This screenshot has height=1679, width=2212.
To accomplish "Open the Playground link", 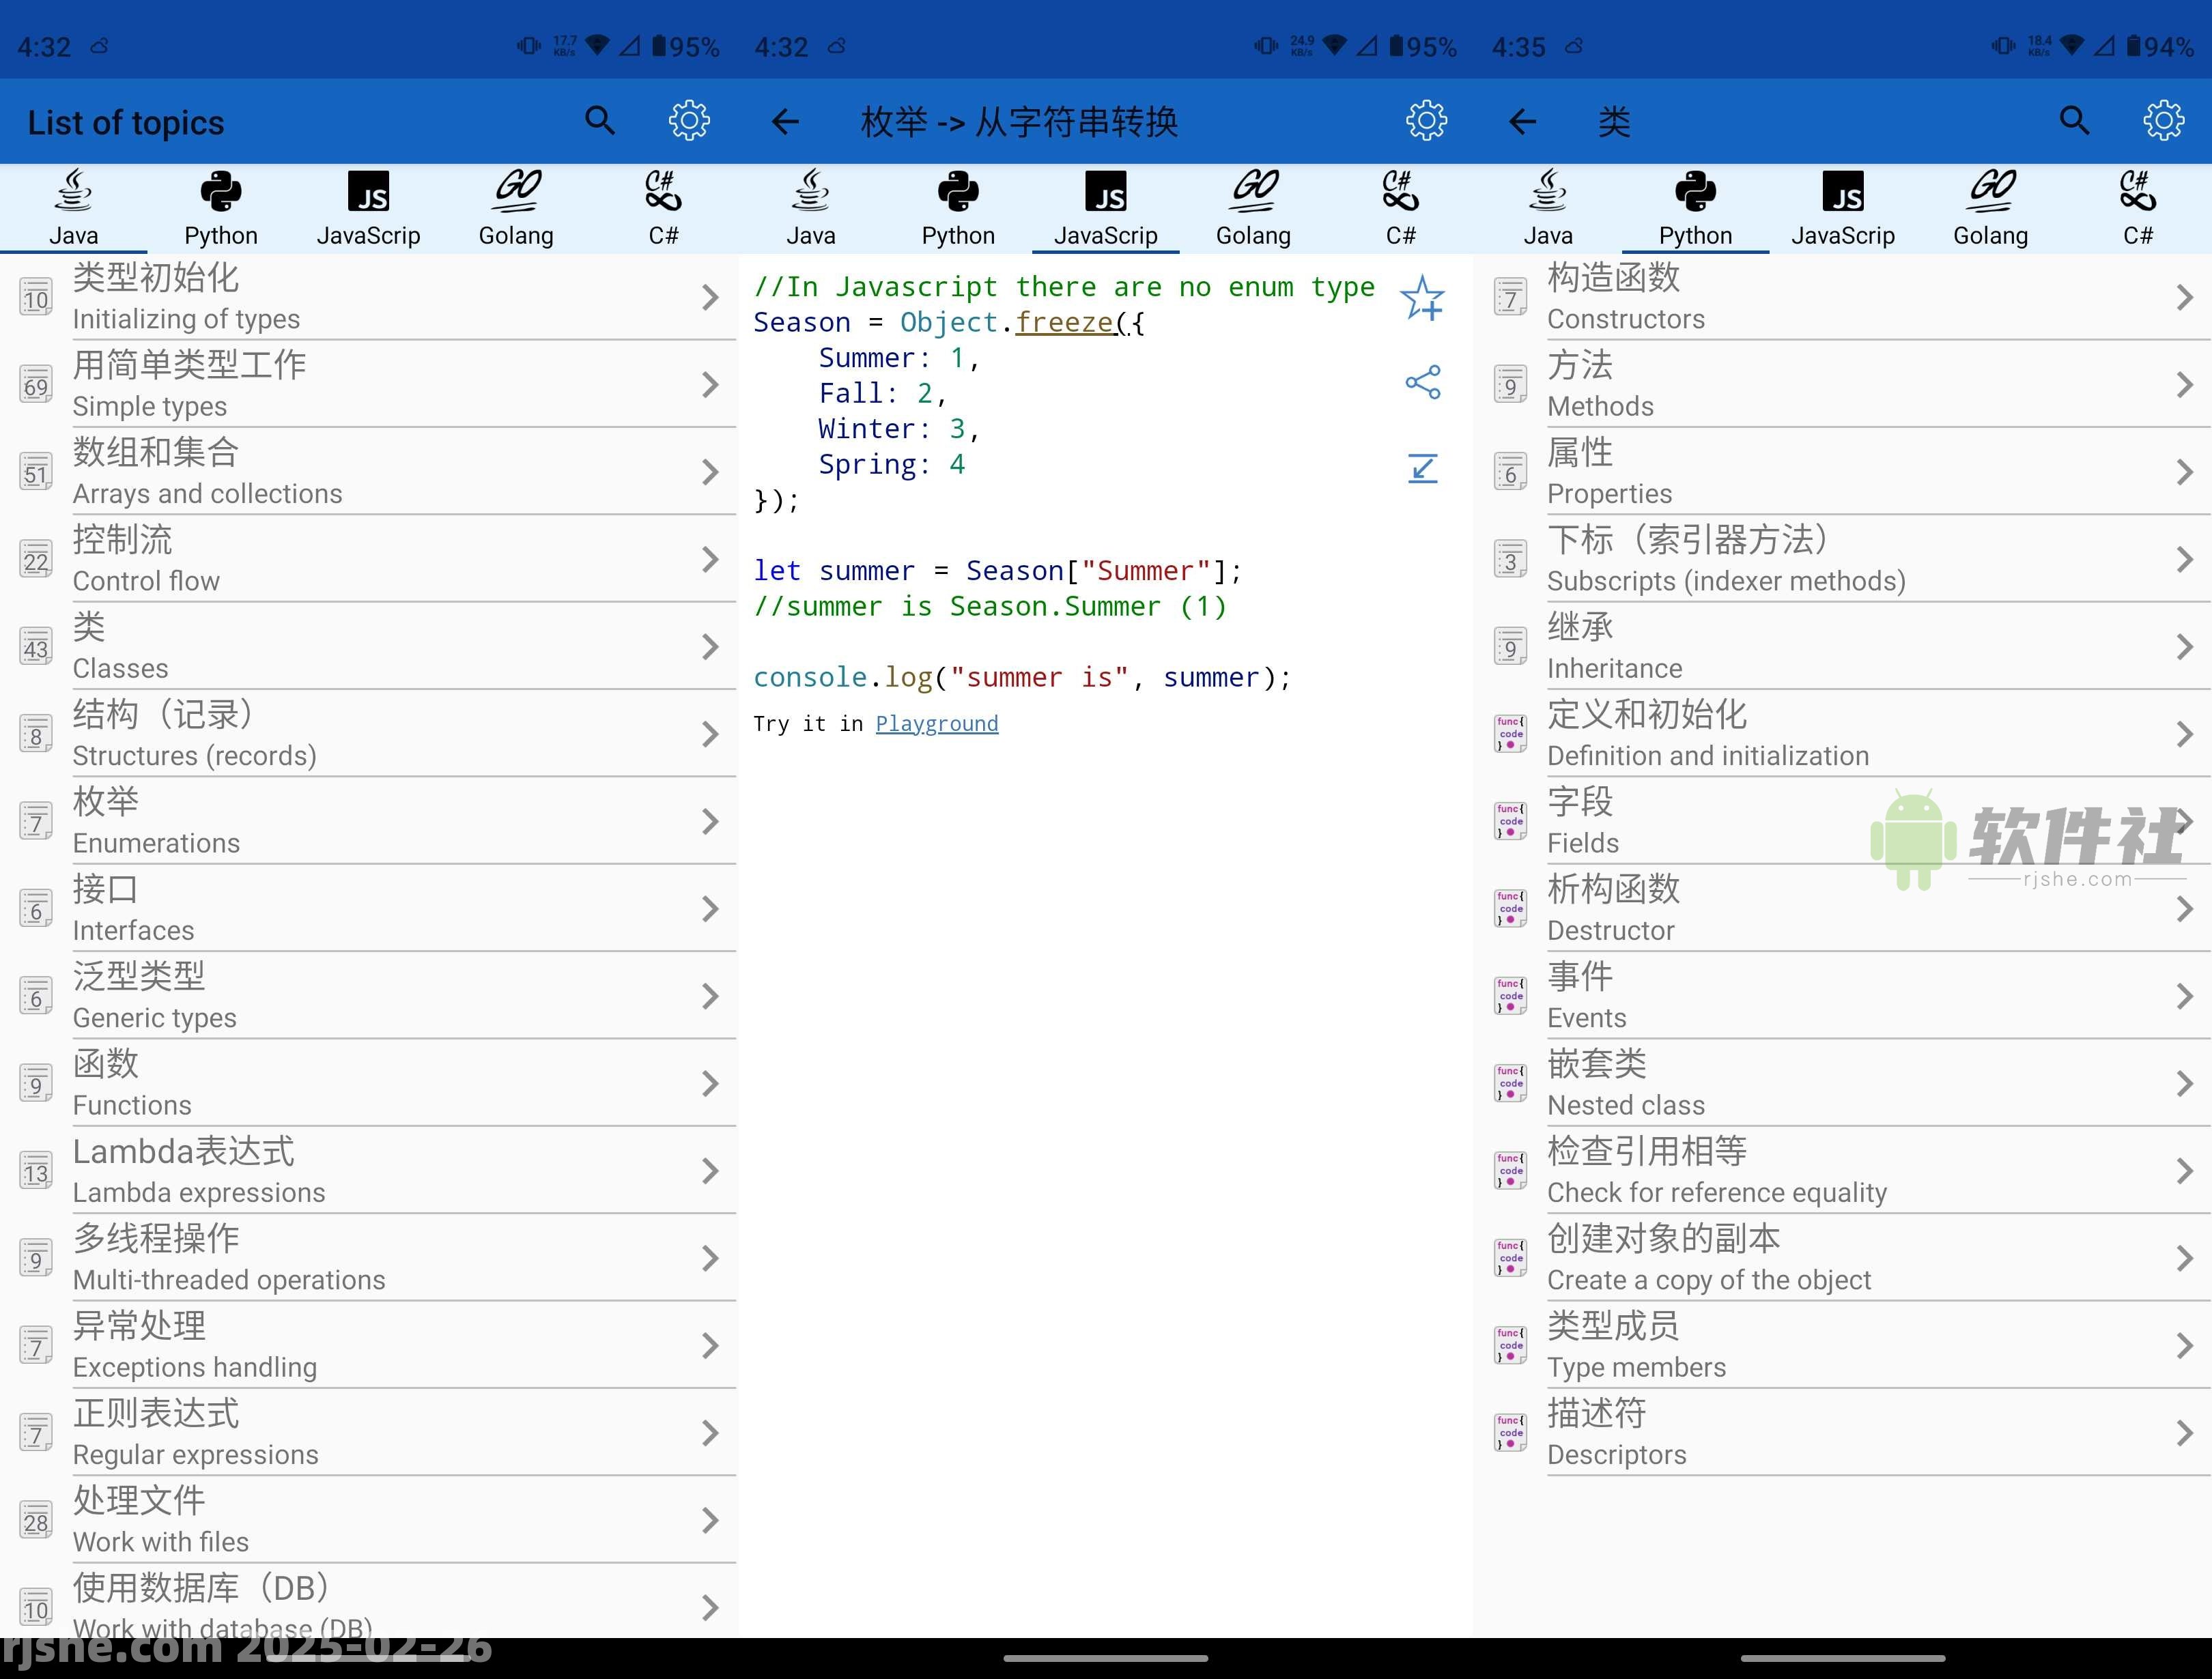I will point(937,723).
